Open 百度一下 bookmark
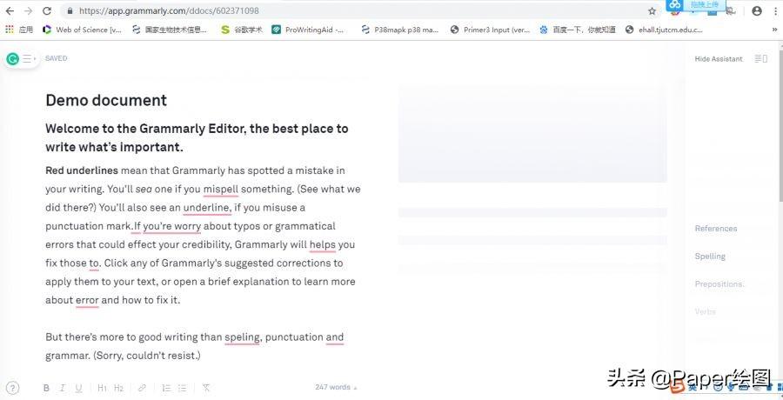 pos(578,30)
